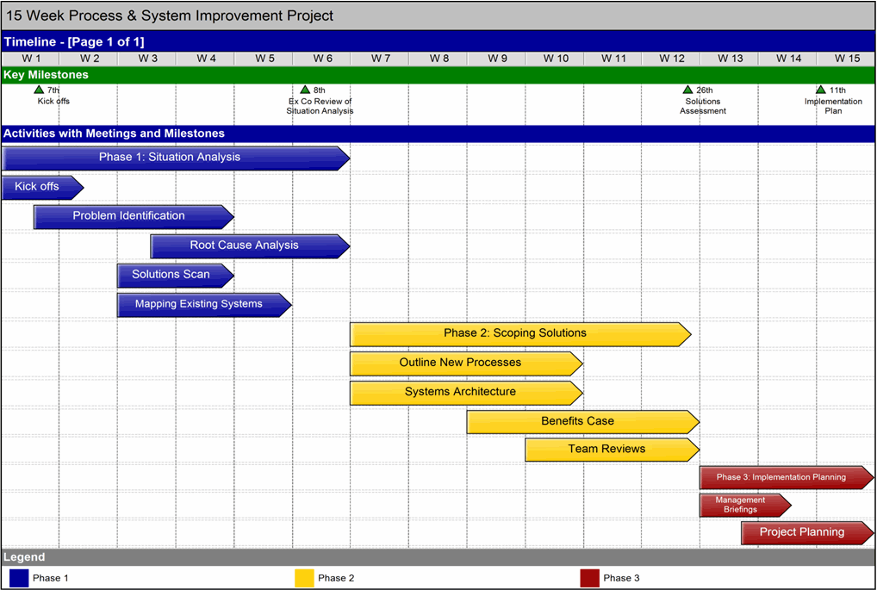
Task: Click the 11th milestone date label
Action: (x=838, y=90)
